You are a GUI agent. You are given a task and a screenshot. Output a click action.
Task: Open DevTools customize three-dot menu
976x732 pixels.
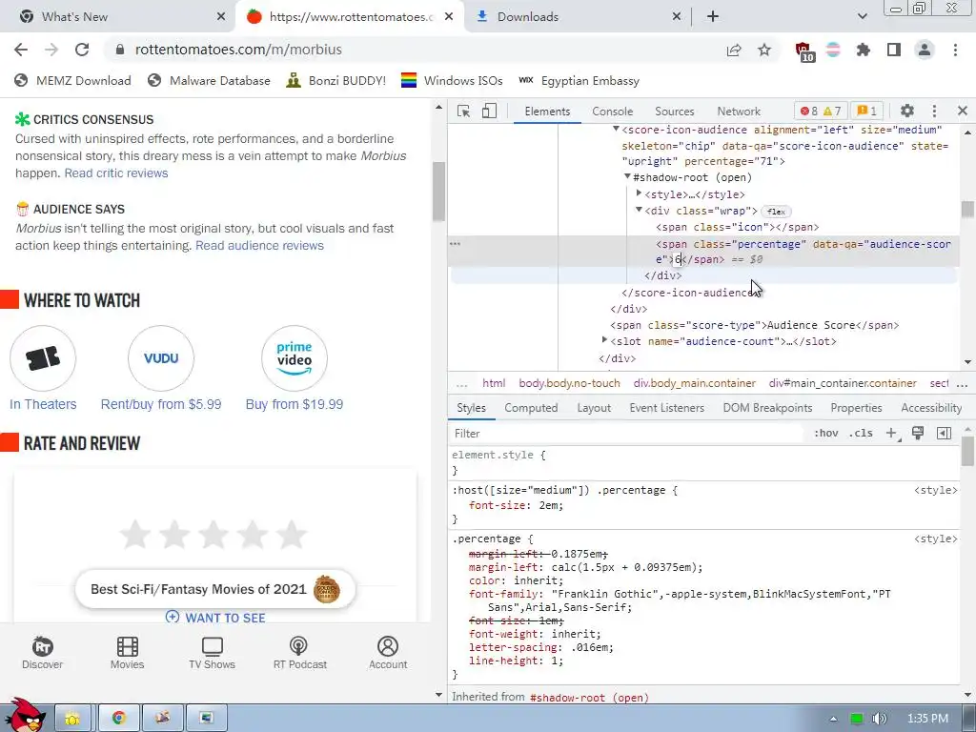(x=934, y=111)
